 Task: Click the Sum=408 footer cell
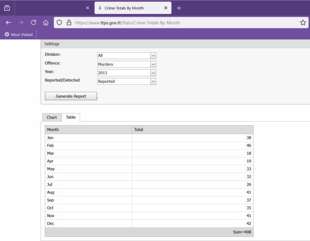(242, 232)
